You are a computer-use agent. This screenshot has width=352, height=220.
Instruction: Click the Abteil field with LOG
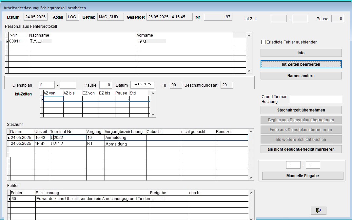[72, 17]
